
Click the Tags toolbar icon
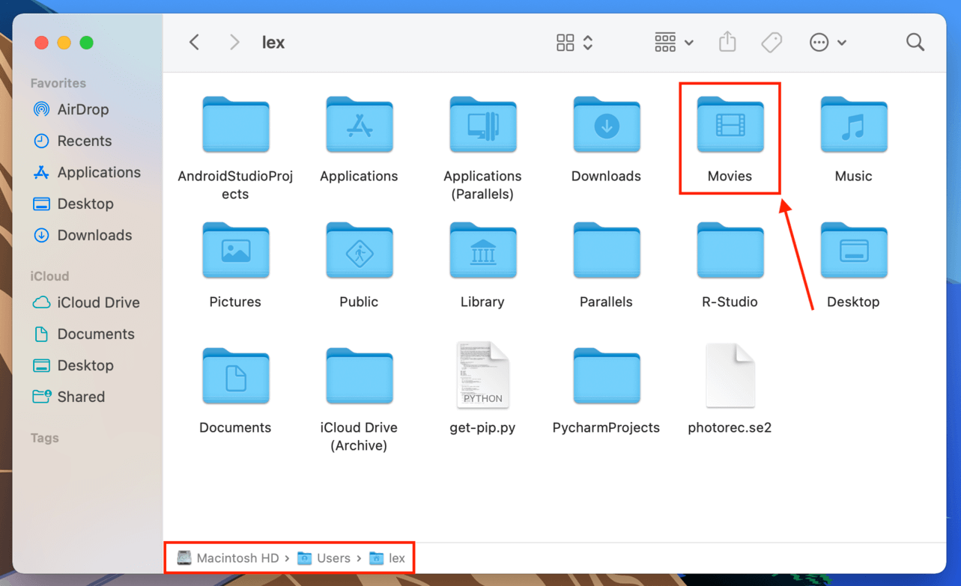771,43
